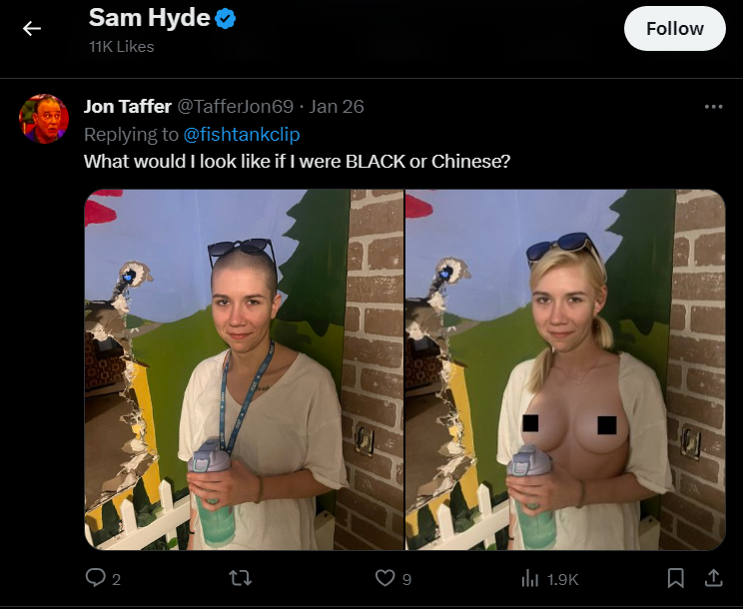Viewport: 743px width, 609px height.
Task: Open Jon Taffer's profile avatar
Action: point(44,119)
